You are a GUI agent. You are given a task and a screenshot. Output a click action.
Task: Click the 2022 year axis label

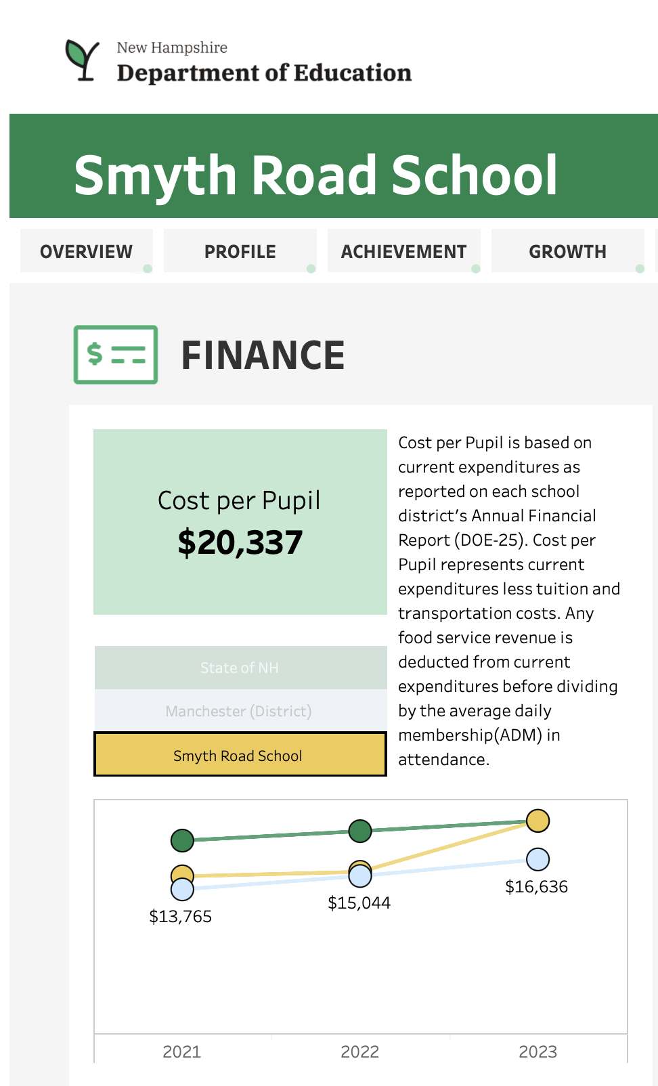[x=360, y=1051]
